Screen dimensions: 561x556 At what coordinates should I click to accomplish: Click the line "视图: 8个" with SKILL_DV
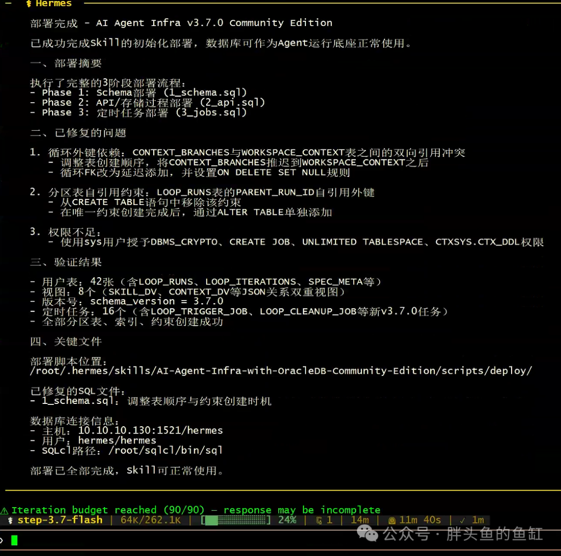188,292
